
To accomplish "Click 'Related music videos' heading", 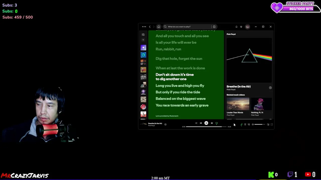I will pos(235,95).
